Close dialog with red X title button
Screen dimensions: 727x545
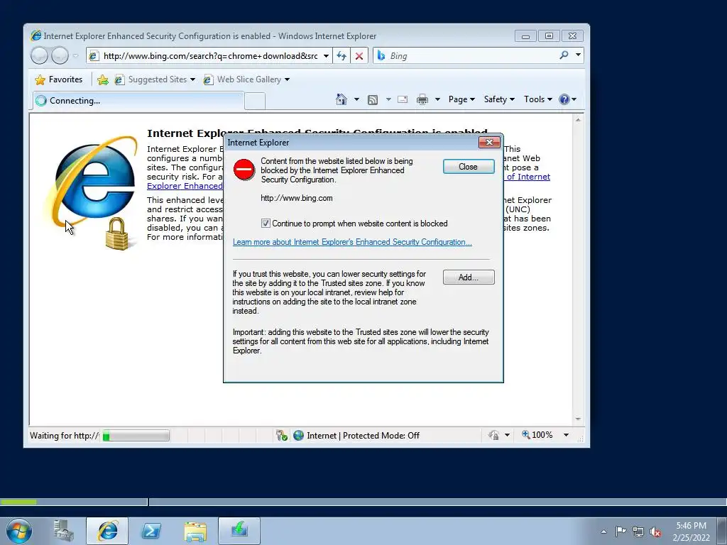[489, 142]
